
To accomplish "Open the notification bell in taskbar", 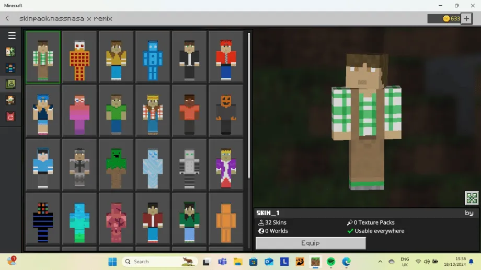I will tap(471, 262).
